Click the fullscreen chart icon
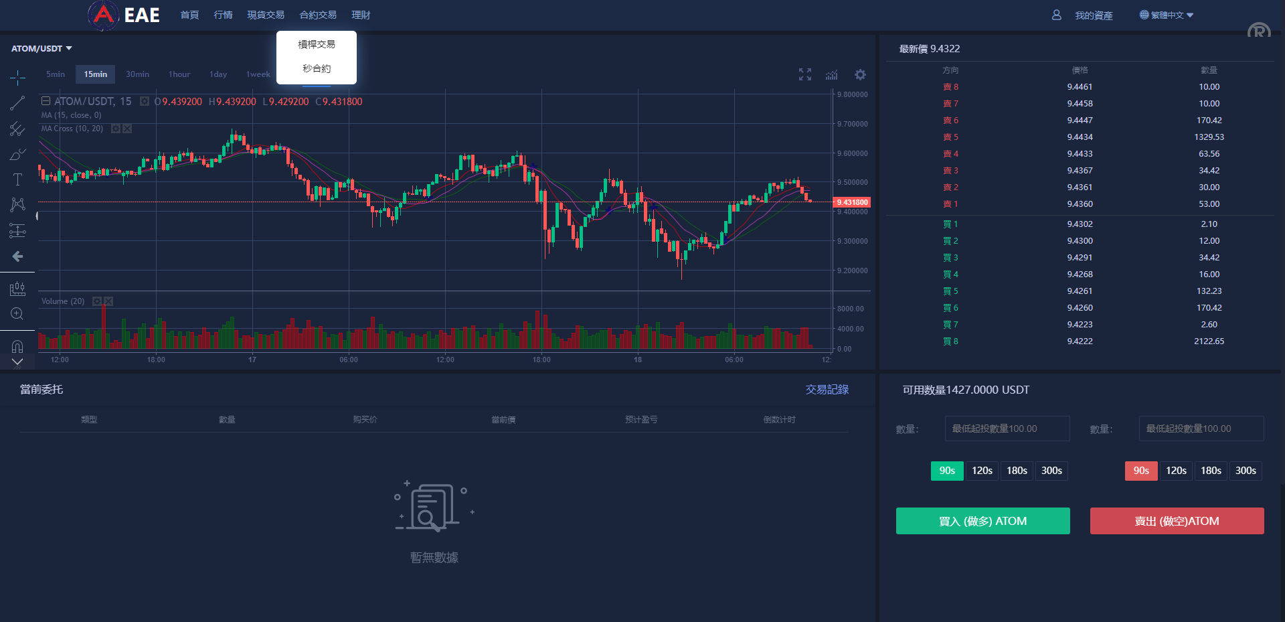Viewport: 1285px width, 622px height. coord(804,74)
